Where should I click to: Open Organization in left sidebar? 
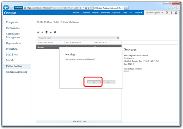point(13,43)
